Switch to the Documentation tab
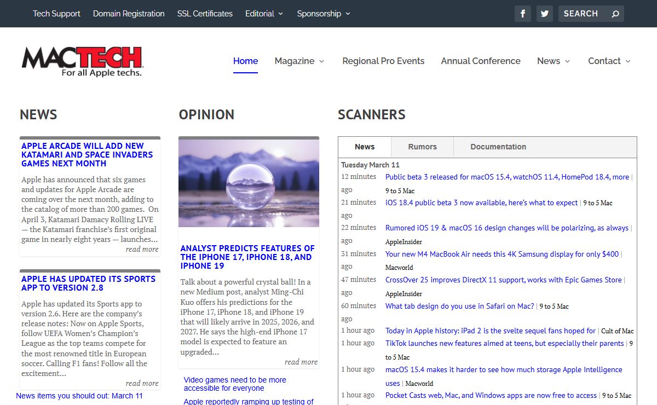 click(x=498, y=147)
